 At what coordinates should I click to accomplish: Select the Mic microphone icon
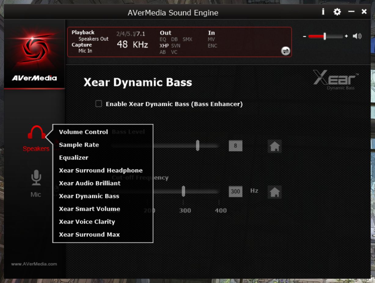click(36, 178)
